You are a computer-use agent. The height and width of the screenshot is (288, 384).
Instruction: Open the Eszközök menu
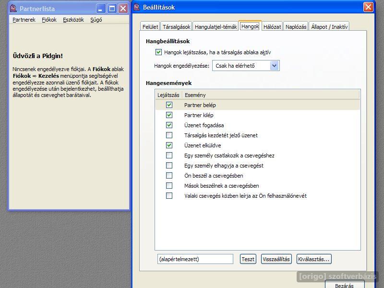point(73,20)
